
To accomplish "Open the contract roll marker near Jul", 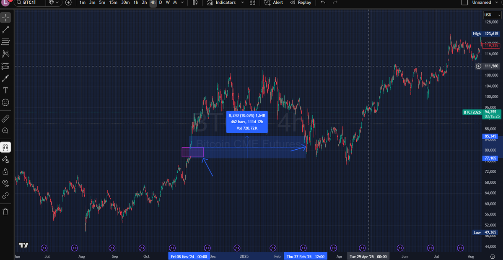I will pyautogui.click(x=45, y=247).
